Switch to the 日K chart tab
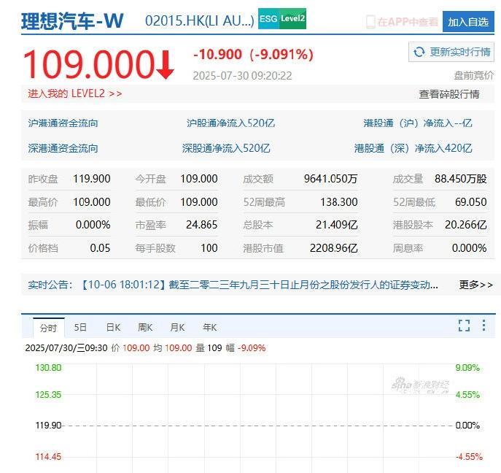The image size is (501, 473). click(113, 328)
